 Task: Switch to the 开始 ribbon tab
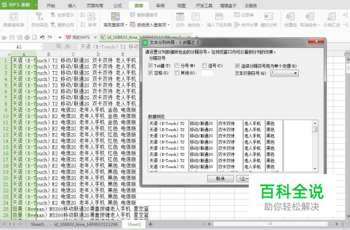click(x=51, y=5)
